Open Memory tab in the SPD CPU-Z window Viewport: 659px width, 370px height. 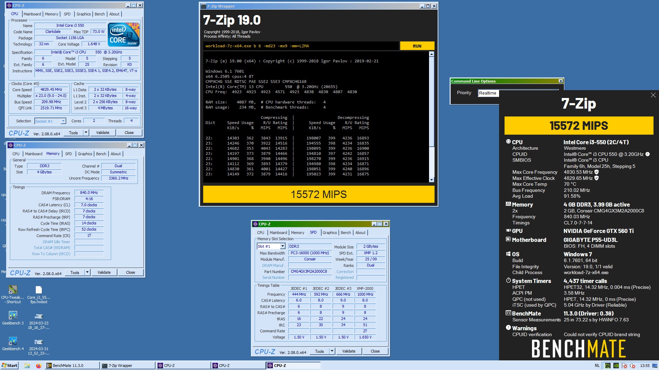[298, 233]
